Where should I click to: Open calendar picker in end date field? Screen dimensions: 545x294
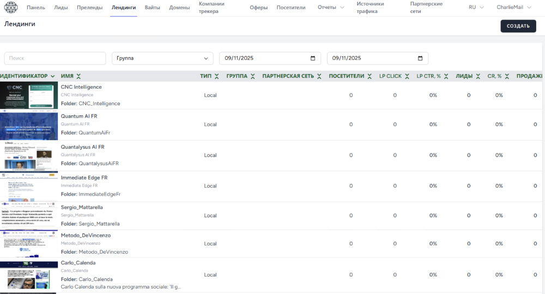coord(420,58)
